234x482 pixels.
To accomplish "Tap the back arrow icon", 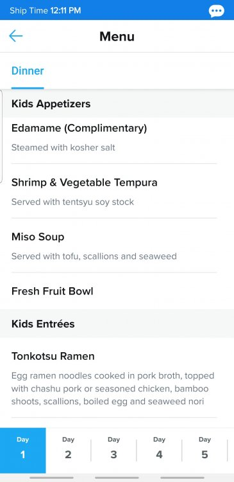I will click(16, 36).
